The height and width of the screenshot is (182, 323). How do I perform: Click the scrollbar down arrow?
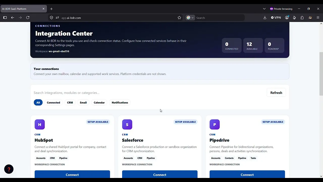(321, 176)
